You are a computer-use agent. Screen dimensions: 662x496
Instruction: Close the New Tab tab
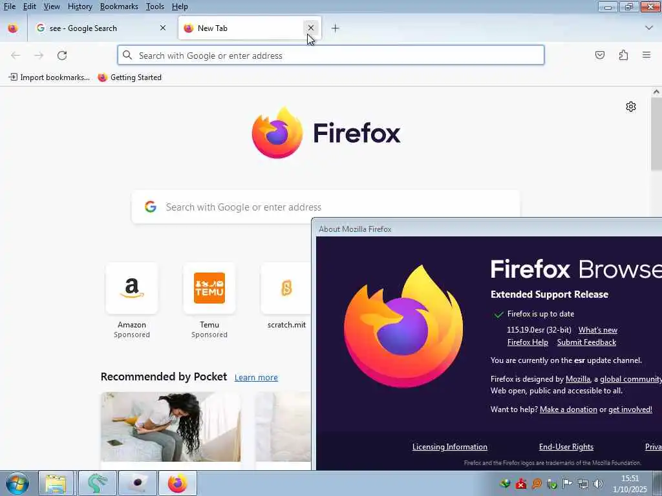click(x=311, y=28)
